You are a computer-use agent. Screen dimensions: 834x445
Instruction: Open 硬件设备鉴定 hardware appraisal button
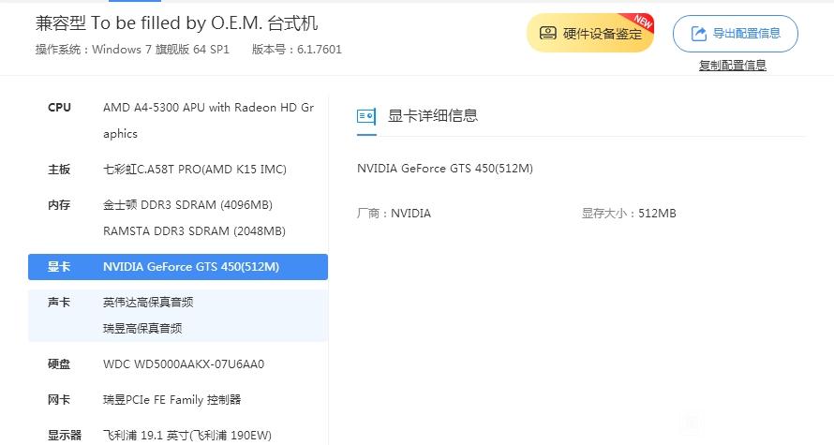pyautogui.click(x=589, y=33)
